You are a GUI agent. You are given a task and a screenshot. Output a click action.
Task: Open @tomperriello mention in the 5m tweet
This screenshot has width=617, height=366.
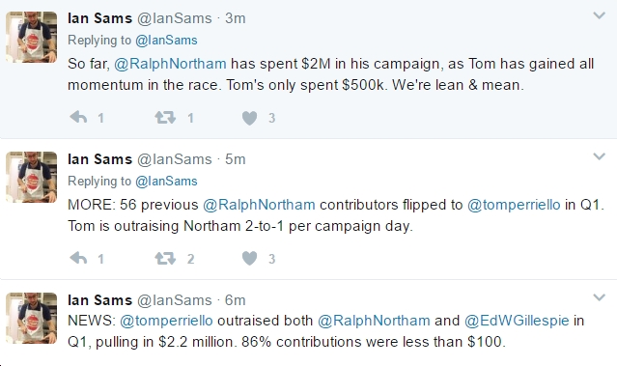[514, 205]
